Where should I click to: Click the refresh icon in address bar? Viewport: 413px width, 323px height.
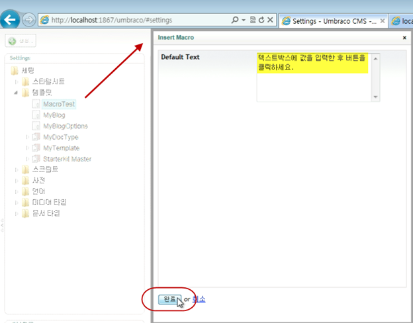click(261, 20)
